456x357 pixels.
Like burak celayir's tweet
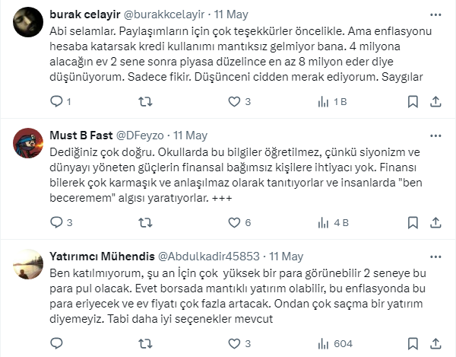(x=235, y=101)
